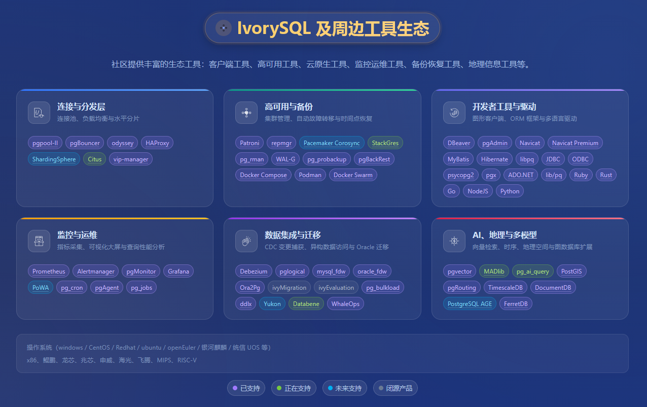Screen dimensions: 647x407
Task: Click the Docker Compose tag
Action: point(264,175)
